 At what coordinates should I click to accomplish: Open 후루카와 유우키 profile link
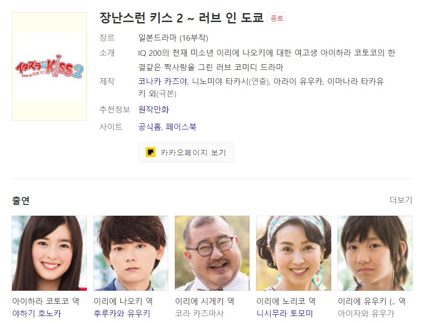[x=122, y=313]
